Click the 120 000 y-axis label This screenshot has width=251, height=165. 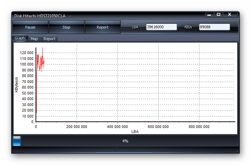[26, 53]
